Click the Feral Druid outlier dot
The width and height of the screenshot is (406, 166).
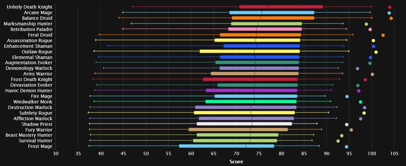coord(383,35)
